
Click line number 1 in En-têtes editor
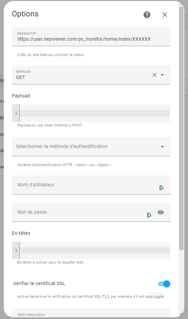coord(16,250)
